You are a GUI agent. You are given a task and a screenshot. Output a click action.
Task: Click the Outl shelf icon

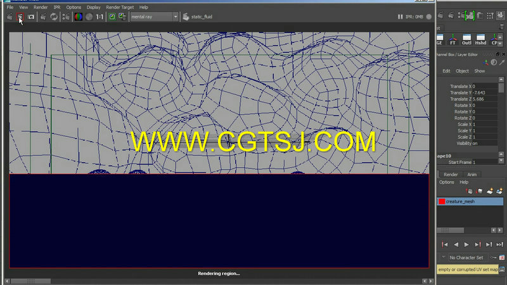[466, 39]
